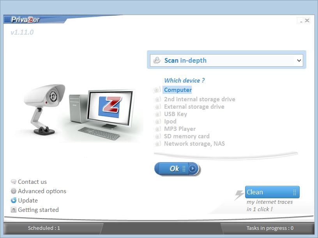Open the Scan in-depth dropdown arrow
318x238 pixels.
pyautogui.click(x=299, y=60)
